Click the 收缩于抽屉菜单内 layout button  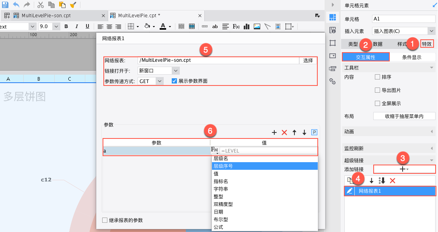point(404,116)
